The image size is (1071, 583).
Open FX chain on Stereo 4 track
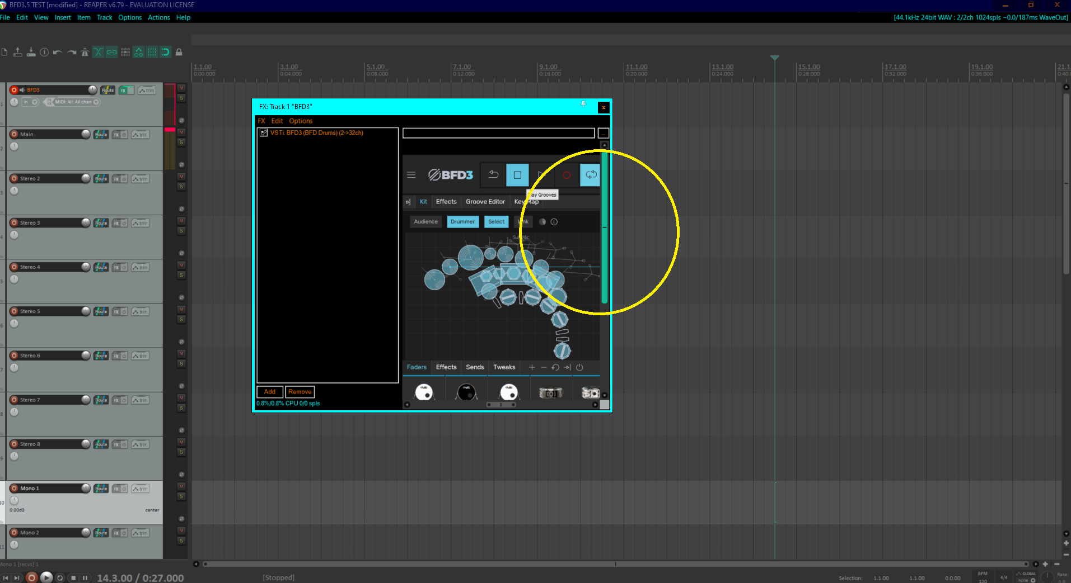[x=116, y=267]
